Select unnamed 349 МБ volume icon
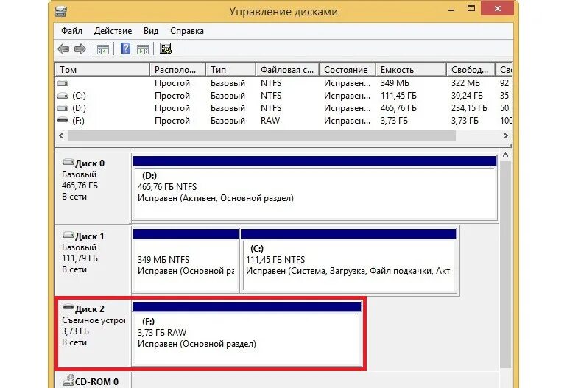This screenshot has height=388, width=567. [x=63, y=83]
